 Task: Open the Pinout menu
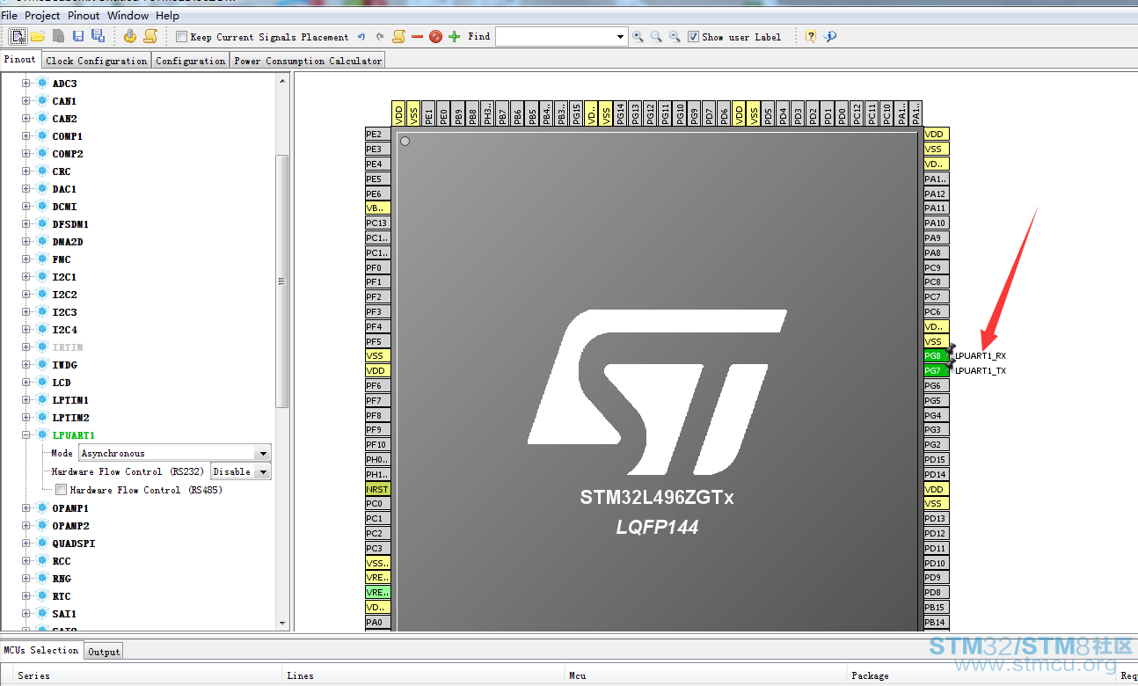(84, 16)
